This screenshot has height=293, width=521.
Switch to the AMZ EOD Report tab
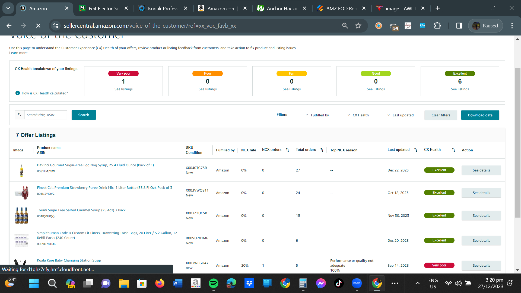pos(341,8)
